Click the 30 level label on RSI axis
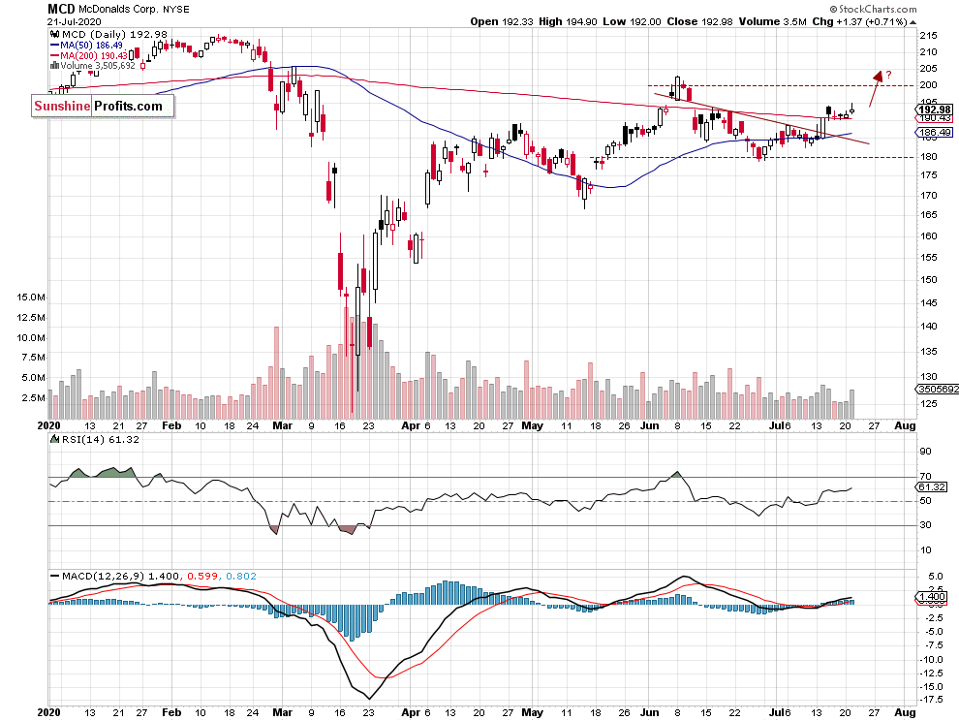This screenshot has height=721, width=959. 925,525
